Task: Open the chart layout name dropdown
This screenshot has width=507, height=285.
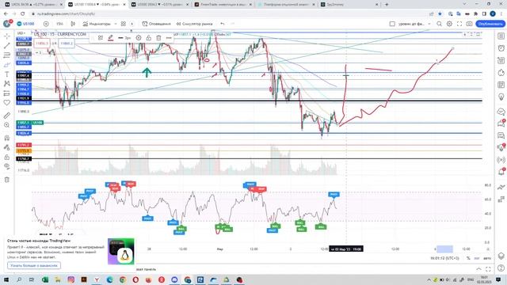Action: (414, 24)
